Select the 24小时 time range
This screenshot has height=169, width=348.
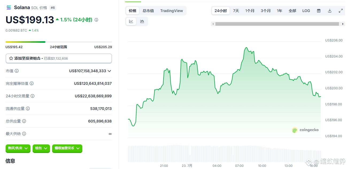221,11
